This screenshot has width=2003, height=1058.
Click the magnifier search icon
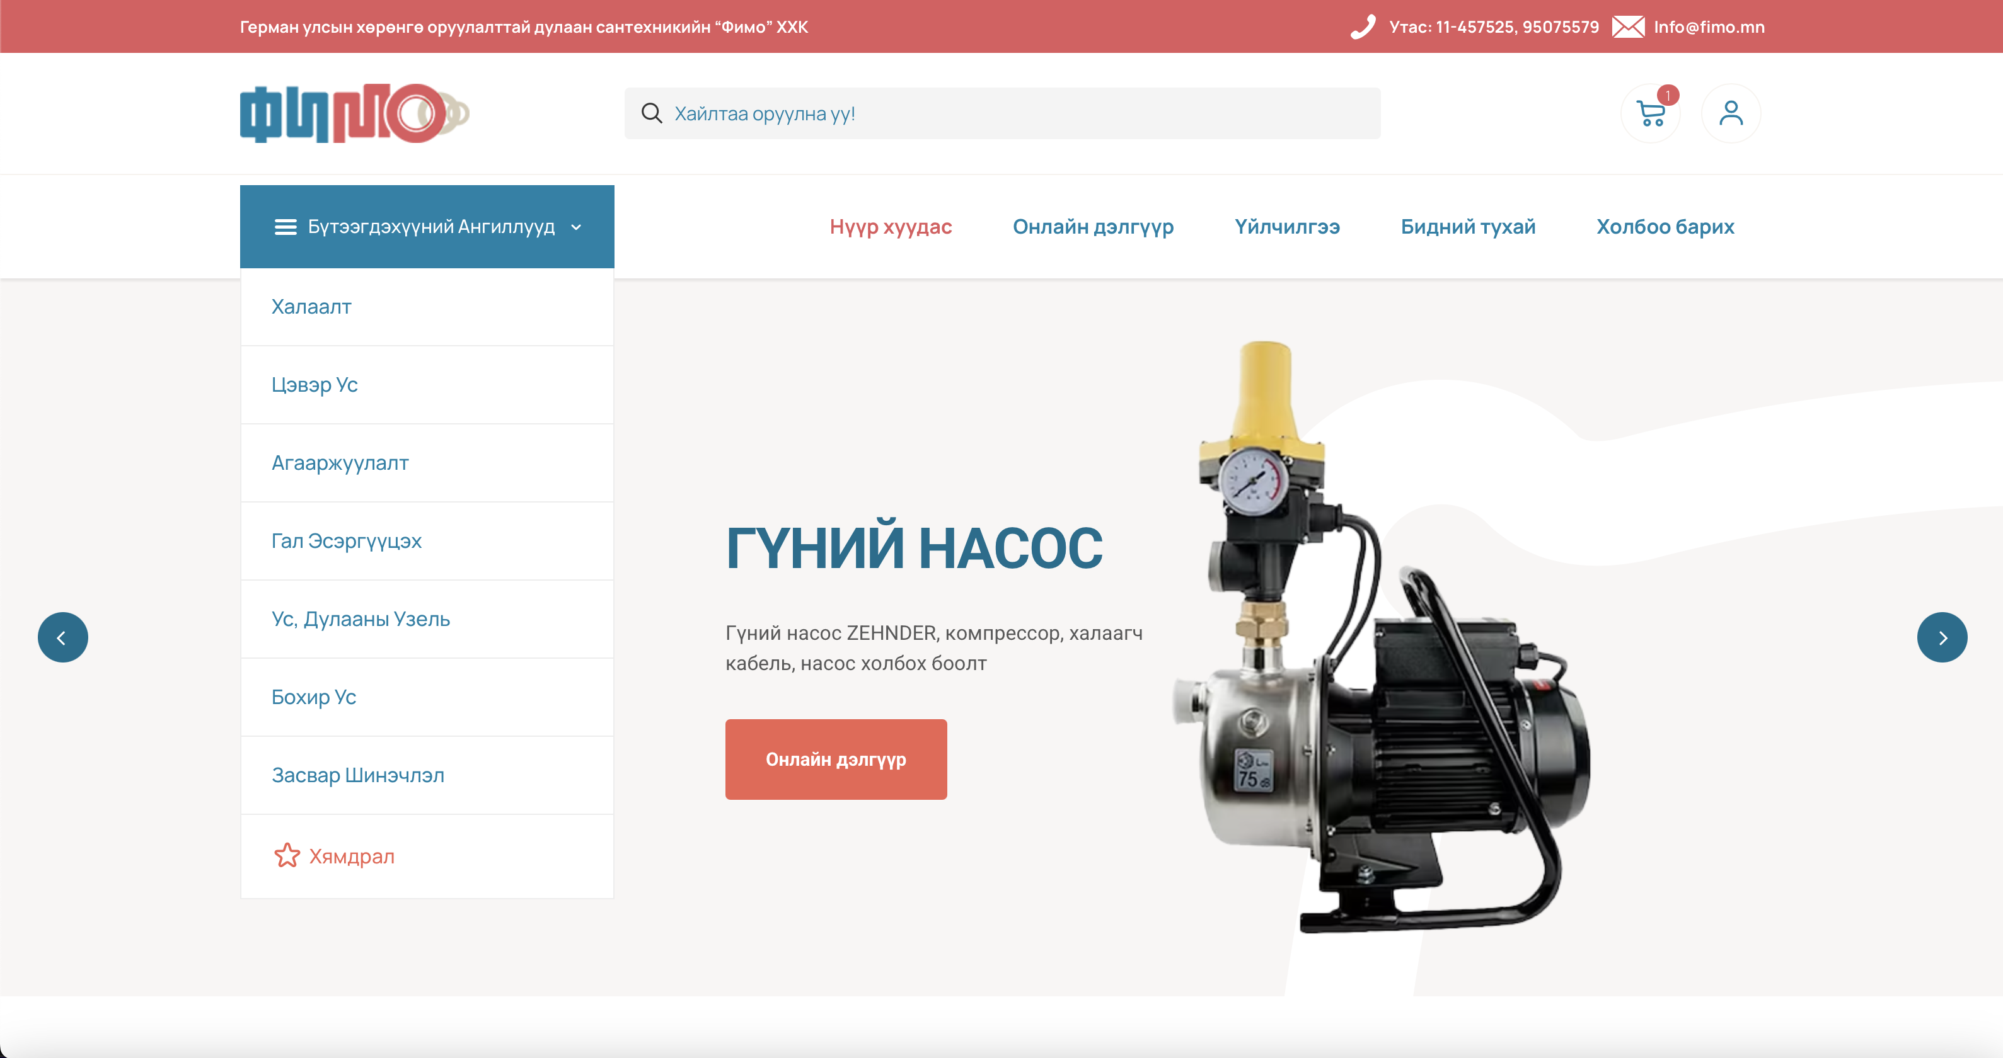point(652,113)
